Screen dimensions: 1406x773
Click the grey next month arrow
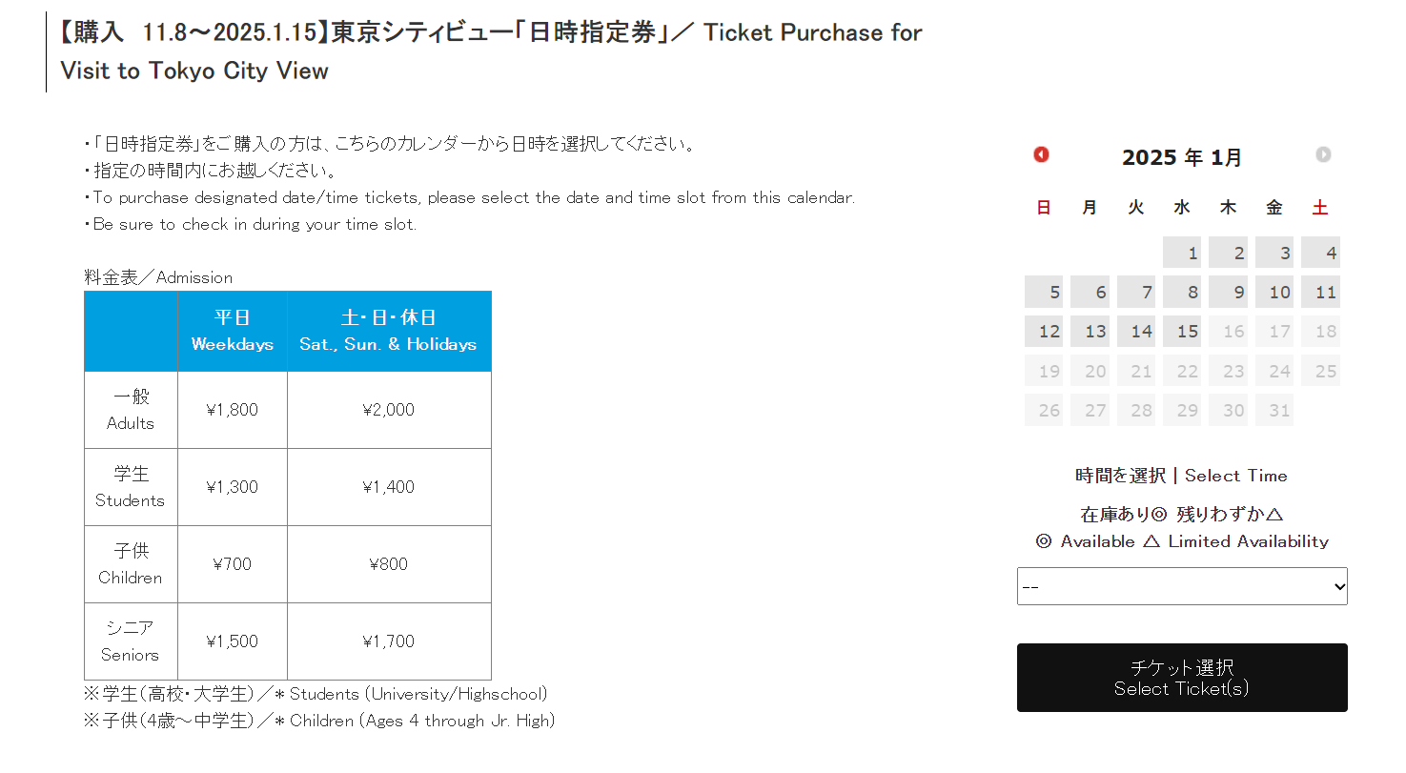tap(1323, 154)
